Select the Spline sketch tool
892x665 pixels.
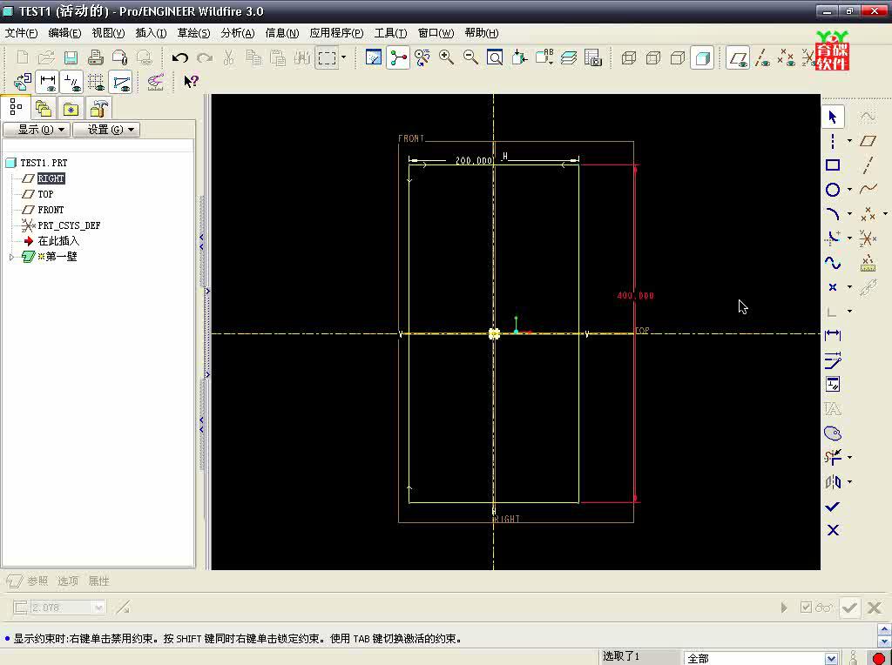coord(833,263)
